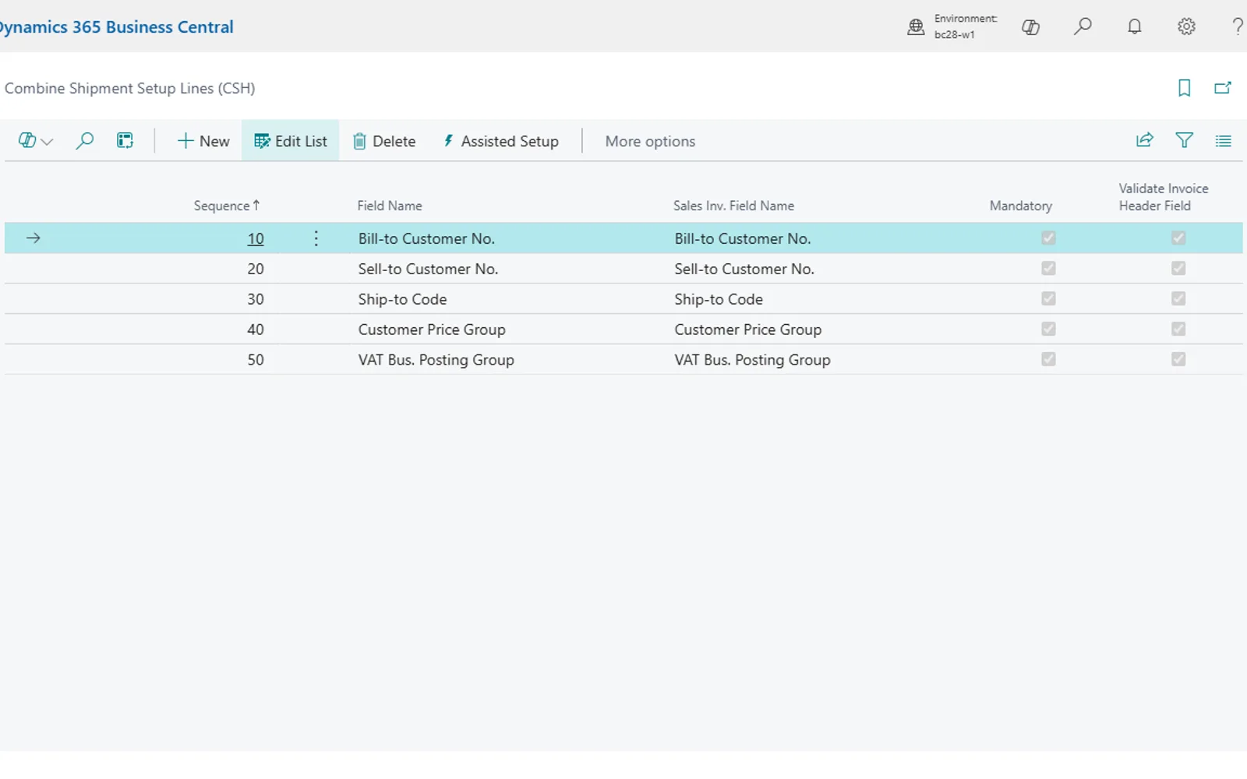Click the Mandatory column header
The width and height of the screenshot is (1247, 779).
coord(1021,206)
